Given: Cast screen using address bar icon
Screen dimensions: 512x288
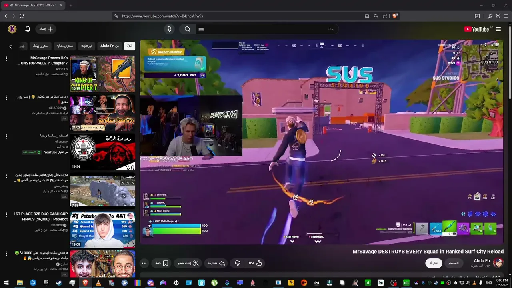Looking at the screenshot, I should coord(367,16).
